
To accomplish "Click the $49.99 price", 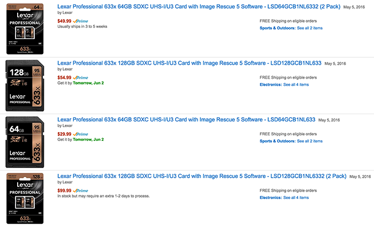I will pos(65,21).
